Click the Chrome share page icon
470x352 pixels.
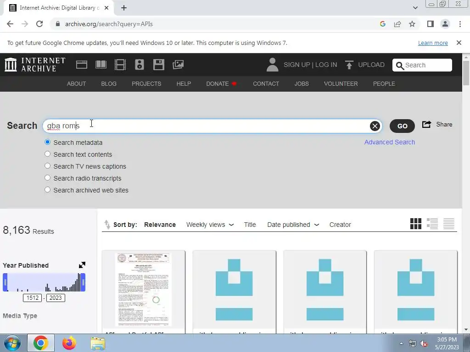(397, 24)
